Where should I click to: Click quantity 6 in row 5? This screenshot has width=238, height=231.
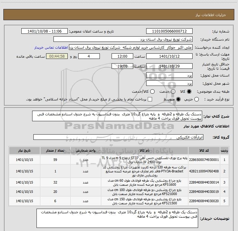click(55, 201)
